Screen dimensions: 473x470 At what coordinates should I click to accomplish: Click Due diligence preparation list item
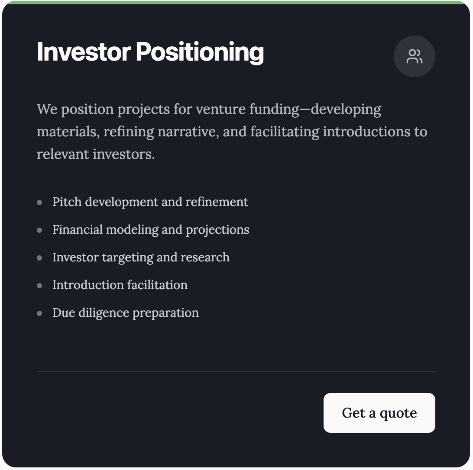click(x=118, y=313)
